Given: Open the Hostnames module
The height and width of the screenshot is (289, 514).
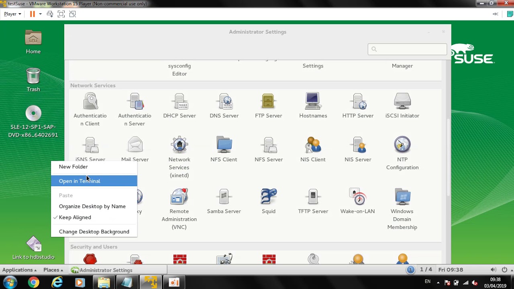Looking at the screenshot, I should (313, 106).
